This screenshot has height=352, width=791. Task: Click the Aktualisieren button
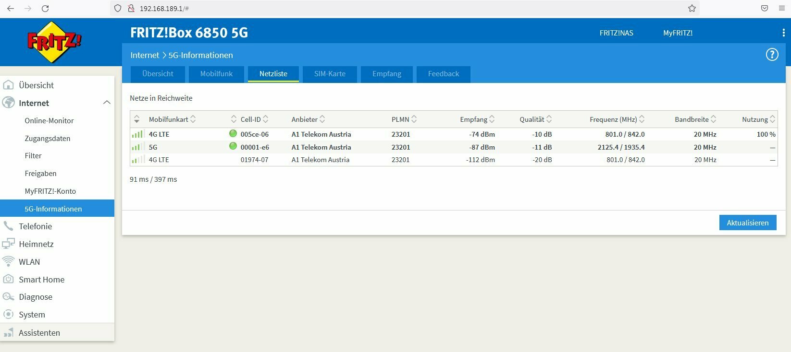point(748,223)
